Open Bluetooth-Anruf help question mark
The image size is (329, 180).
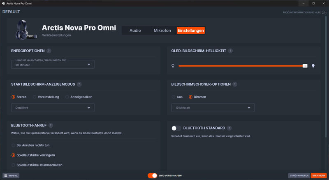[51, 125]
